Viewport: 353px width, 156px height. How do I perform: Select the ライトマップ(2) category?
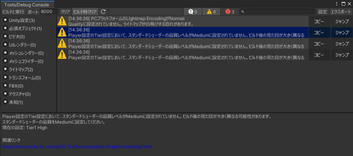18,70
